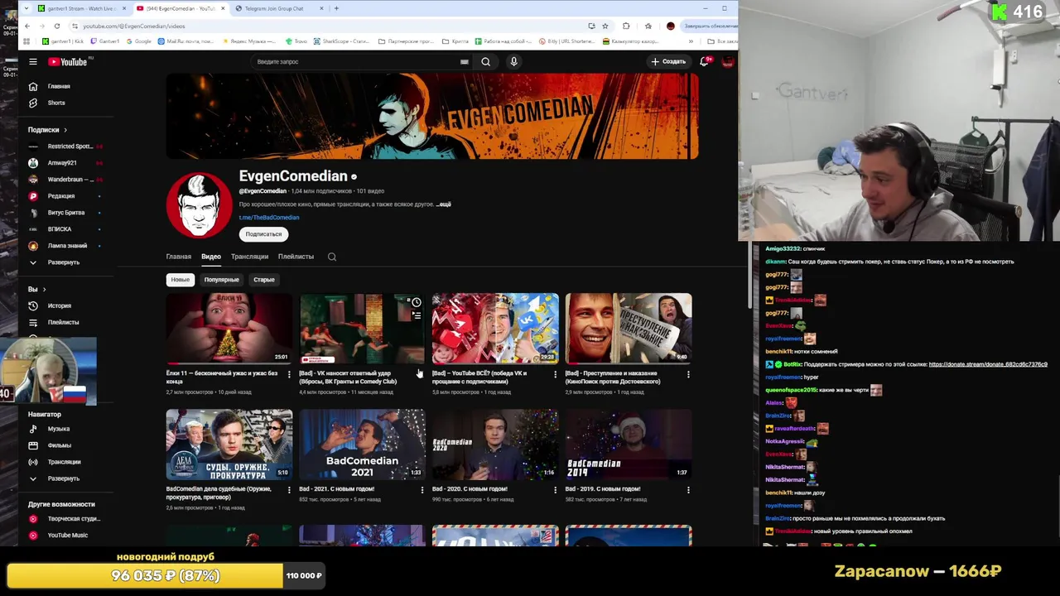The image size is (1060, 596).
Task: Bookmark this page star icon
Action: click(x=605, y=26)
